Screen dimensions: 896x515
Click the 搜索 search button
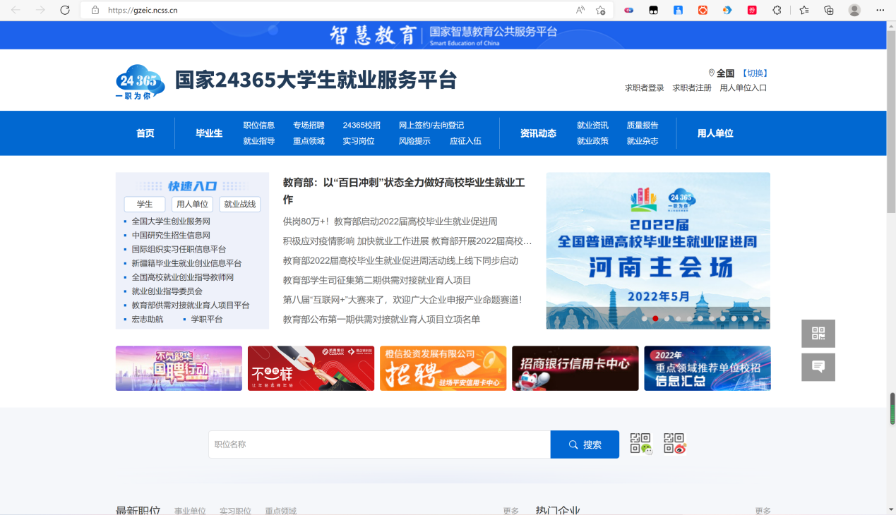coord(585,444)
